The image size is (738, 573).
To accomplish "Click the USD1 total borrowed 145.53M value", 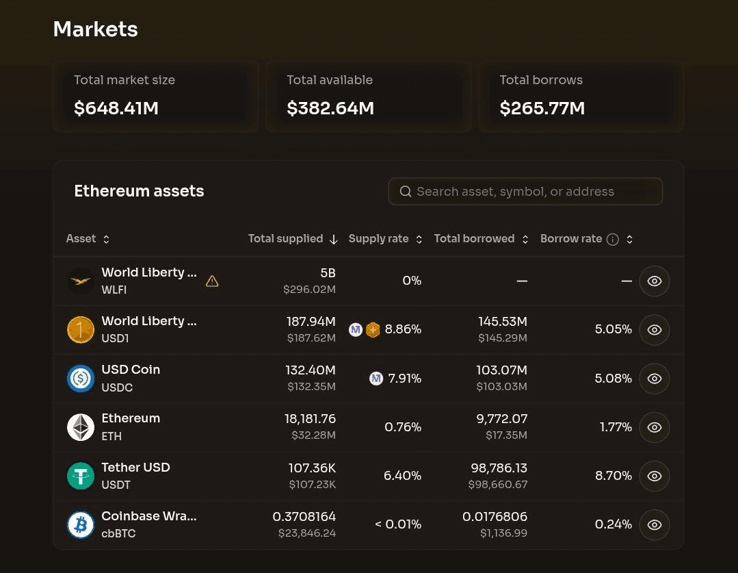I will point(503,321).
